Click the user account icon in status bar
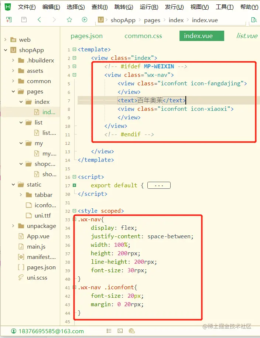This screenshot has width=260, height=338. coord(14,331)
